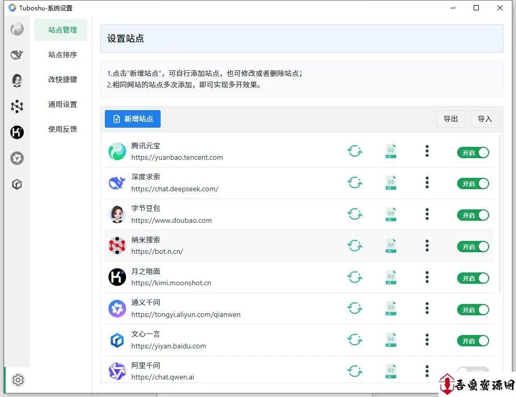Viewport: 516px width, 397px height.
Task: Select the https://chat.deepseek.com/ URL text
Action: click(175, 189)
